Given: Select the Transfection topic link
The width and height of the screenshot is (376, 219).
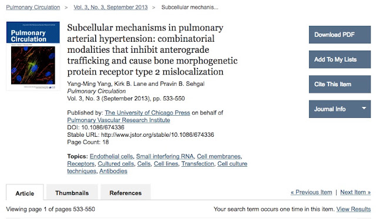Looking at the screenshot, I should tap(197, 164).
